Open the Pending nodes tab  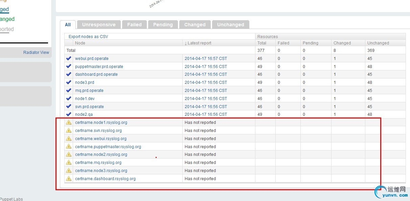pyautogui.click(x=163, y=25)
